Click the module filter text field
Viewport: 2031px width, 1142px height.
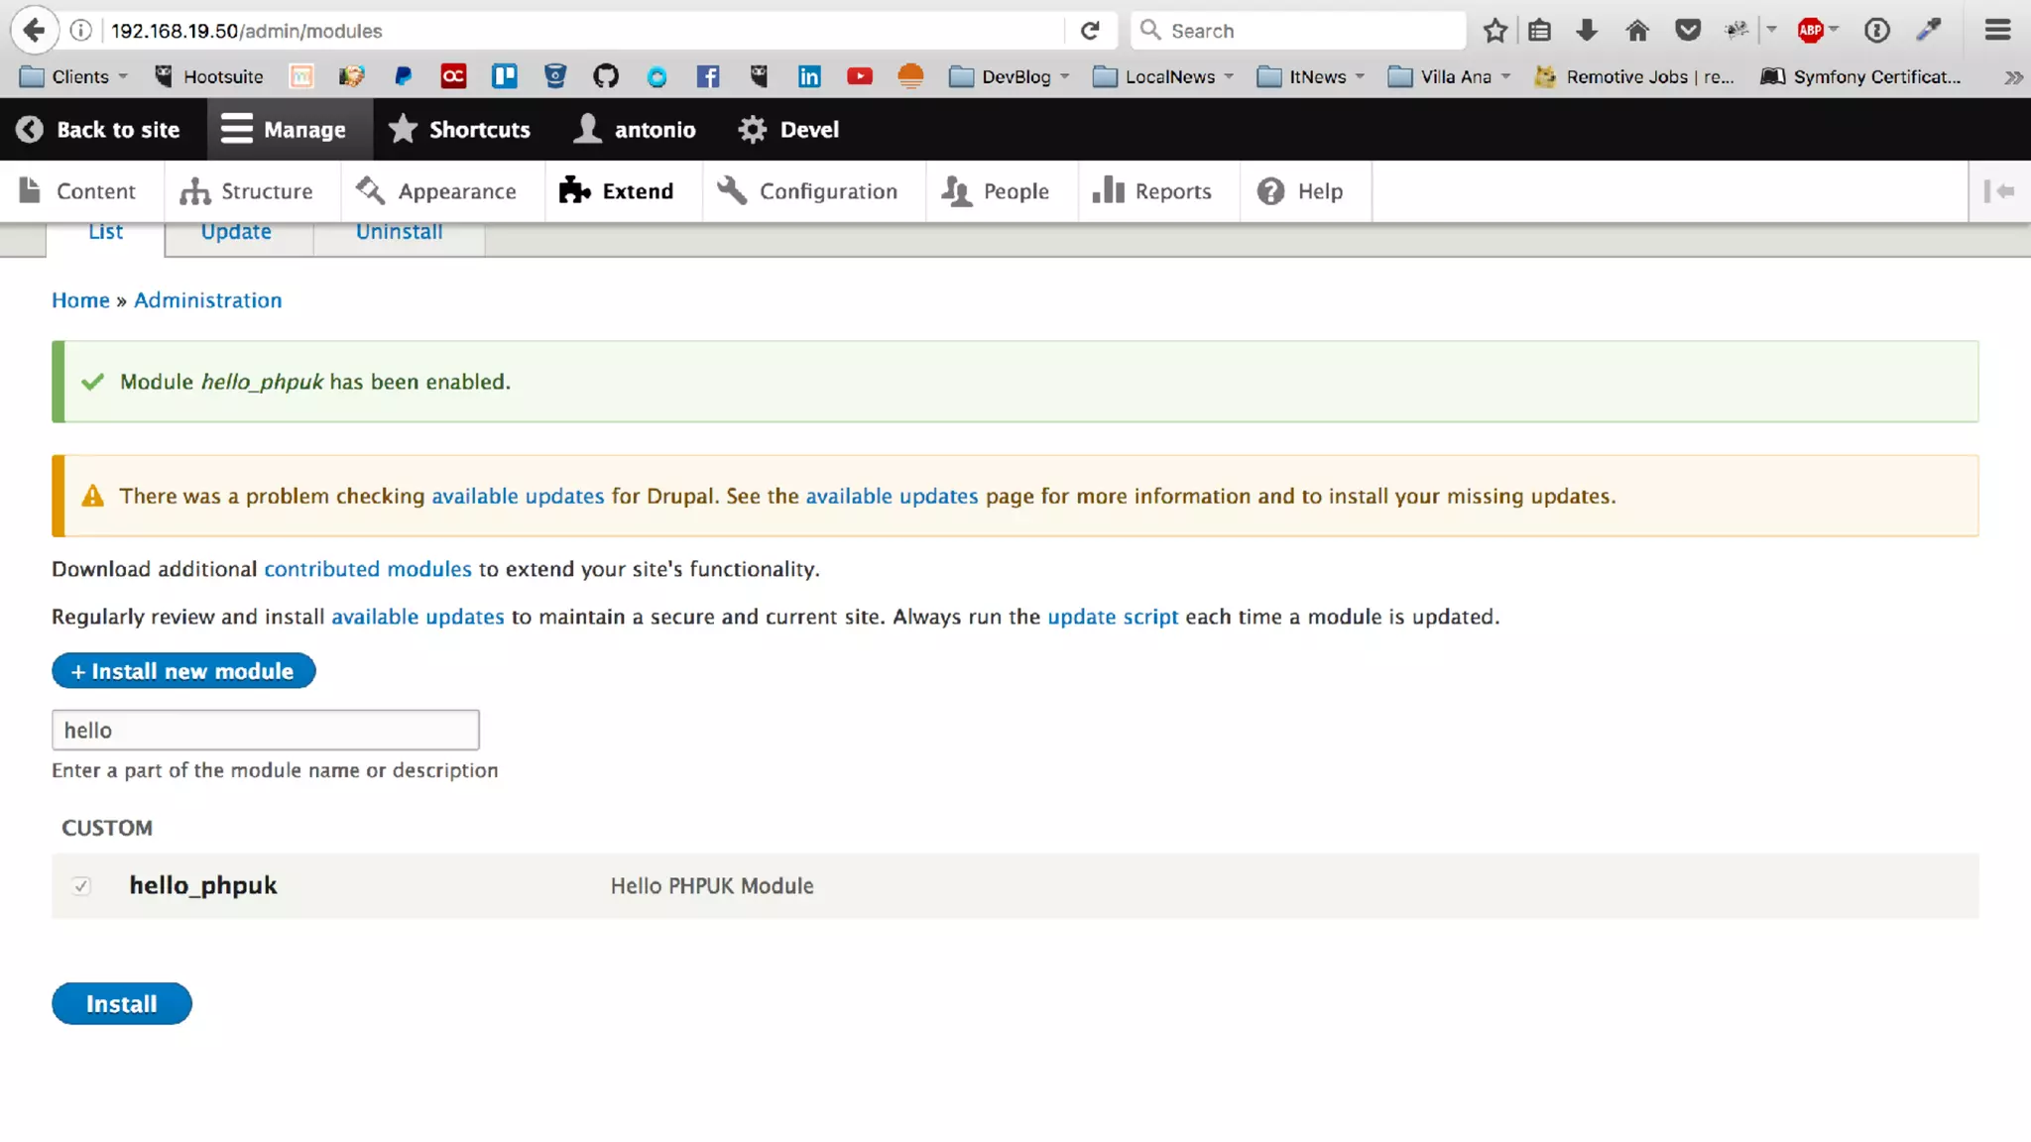pyautogui.click(x=265, y=731)
